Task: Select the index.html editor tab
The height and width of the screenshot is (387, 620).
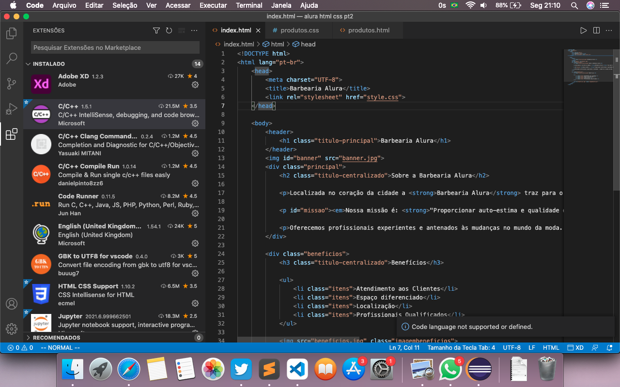Action: tap(235, 30)
